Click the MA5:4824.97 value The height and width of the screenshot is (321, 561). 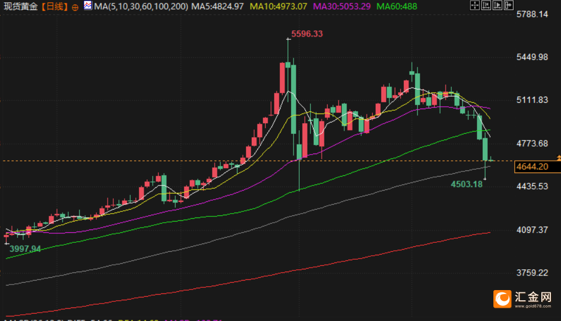point(217,6)
